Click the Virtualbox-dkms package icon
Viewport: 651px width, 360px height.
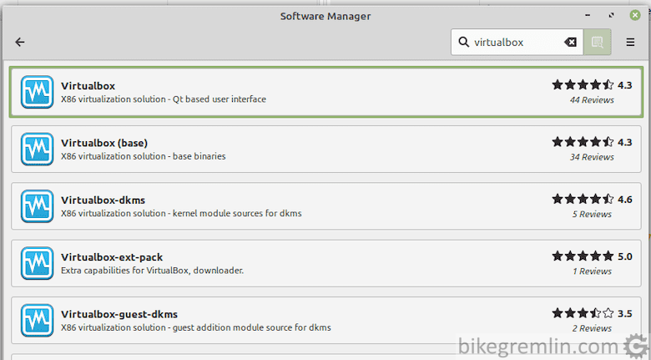(37, 206)
